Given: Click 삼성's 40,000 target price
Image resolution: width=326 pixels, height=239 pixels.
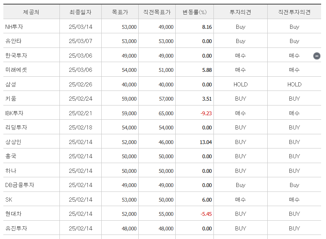Looking at the screenshot, I should (129, 85).
